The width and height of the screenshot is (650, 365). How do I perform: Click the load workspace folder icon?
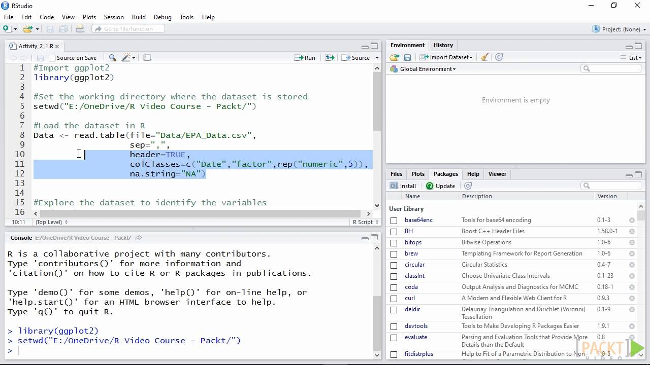pyautogui.click(x=394, y=57)
